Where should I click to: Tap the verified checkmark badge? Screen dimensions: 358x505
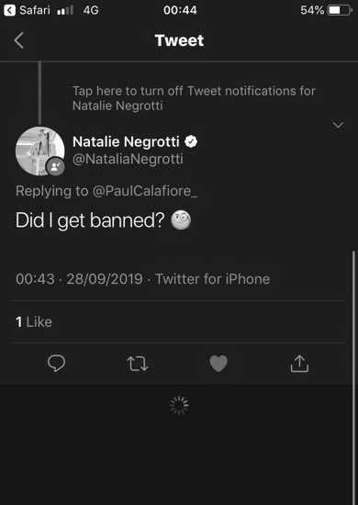coord(191,141)
